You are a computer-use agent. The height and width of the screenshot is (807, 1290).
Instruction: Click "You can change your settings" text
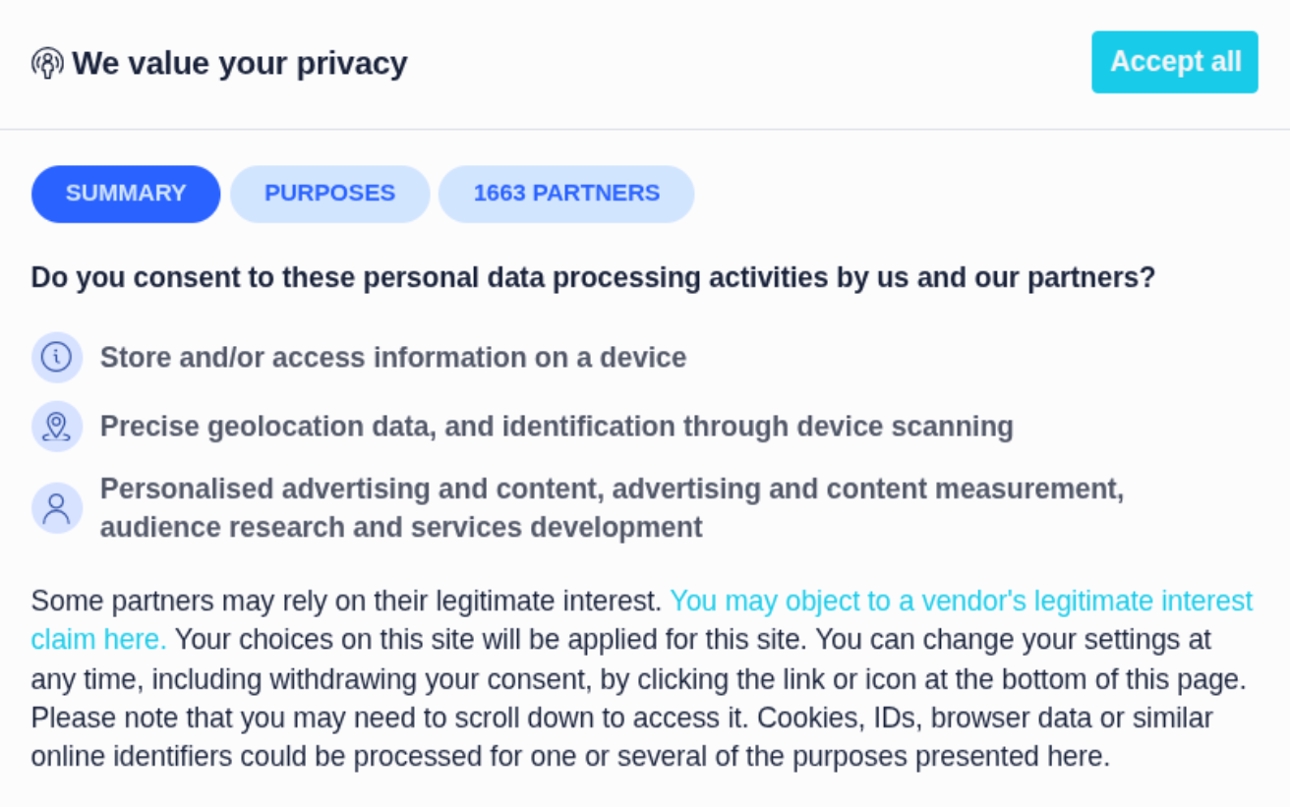[1013, 640]
